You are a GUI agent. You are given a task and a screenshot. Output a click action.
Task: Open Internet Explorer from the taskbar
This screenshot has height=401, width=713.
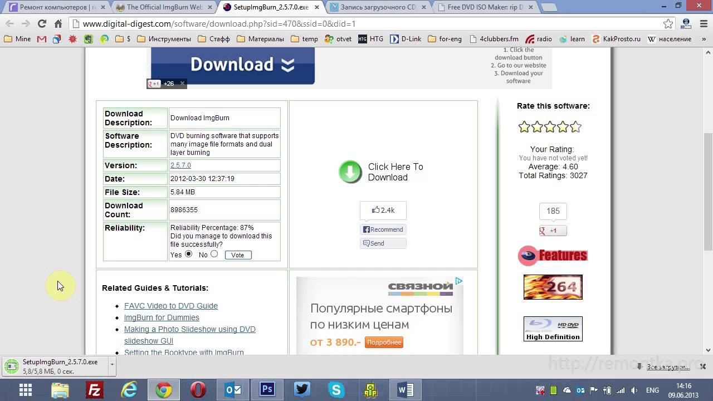(129, 389)
